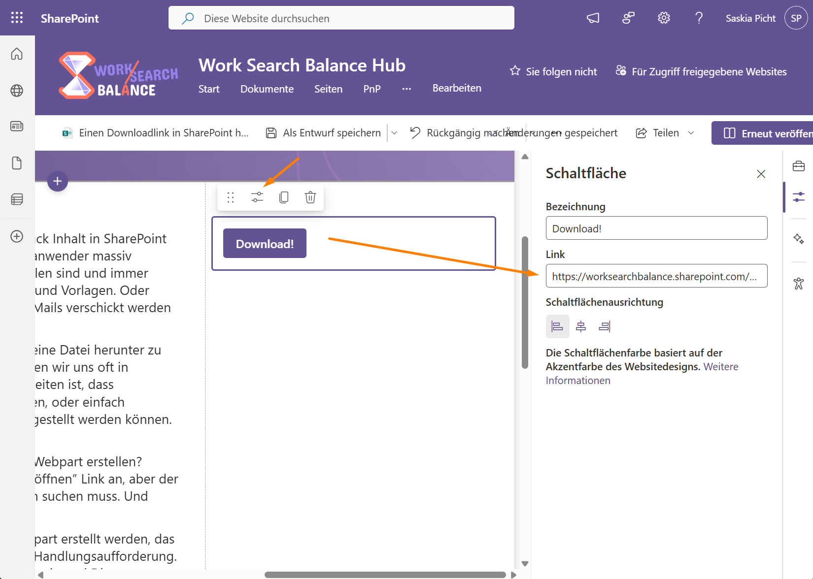
Task: Click Bearbeiten in site navigation
Action: (x=457, y=88)
